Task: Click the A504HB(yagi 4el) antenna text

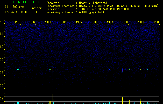Action: tap(91, 12)
